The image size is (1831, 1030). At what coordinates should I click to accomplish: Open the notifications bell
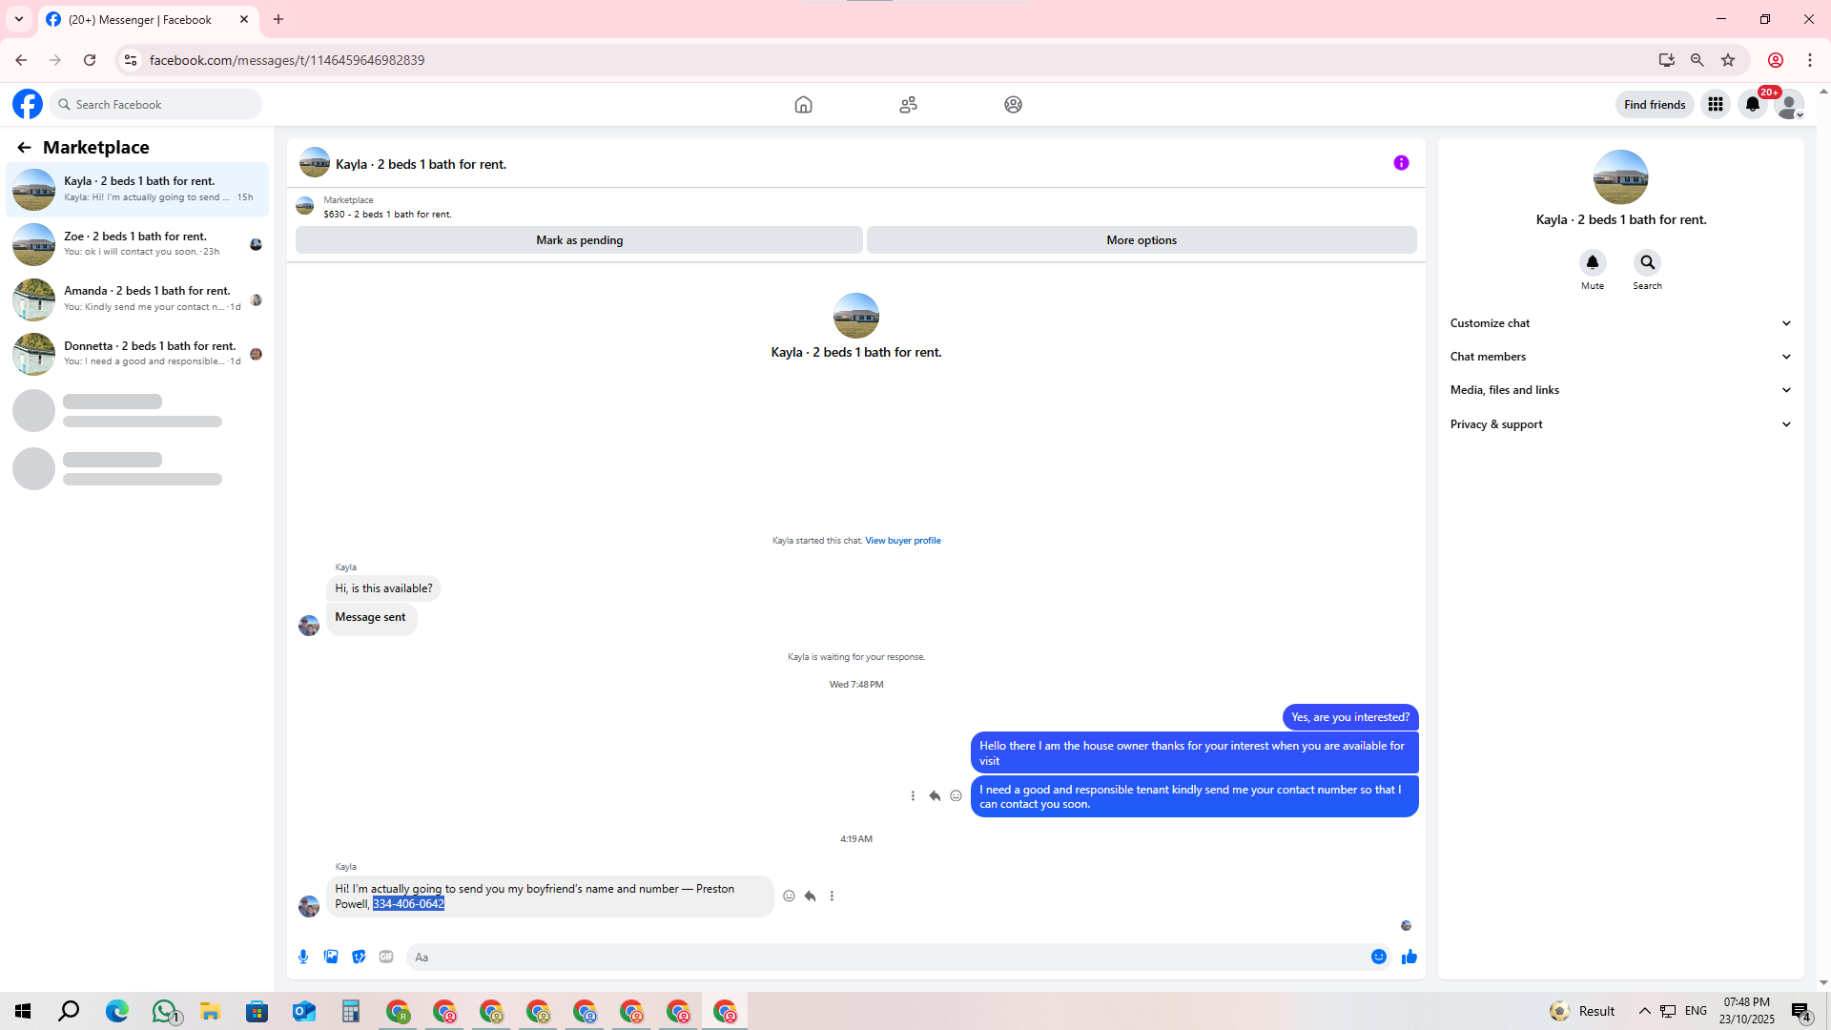point(1753,105)
